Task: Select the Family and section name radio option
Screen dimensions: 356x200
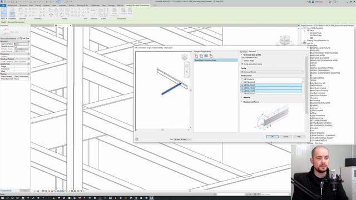Action: tap(243, 64)
